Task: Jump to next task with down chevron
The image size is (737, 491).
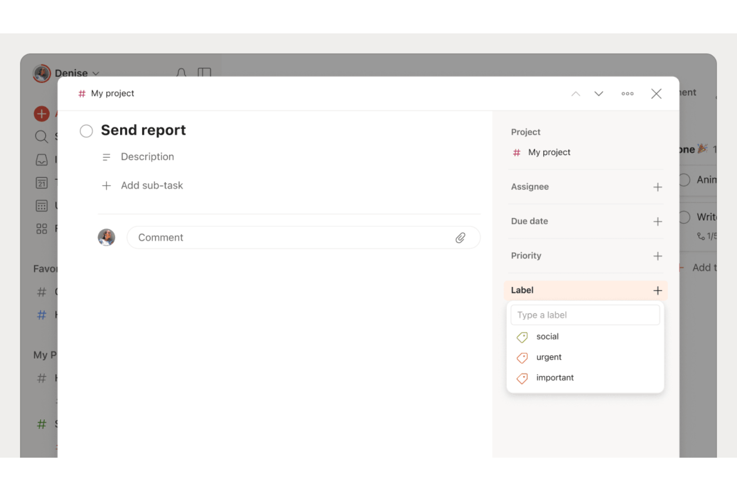Action: [599, 93]
